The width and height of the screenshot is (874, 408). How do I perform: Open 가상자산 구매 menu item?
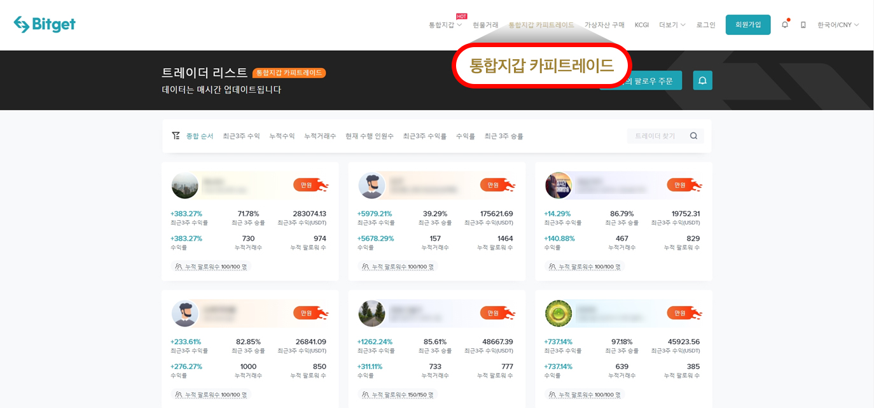point(604,25)
